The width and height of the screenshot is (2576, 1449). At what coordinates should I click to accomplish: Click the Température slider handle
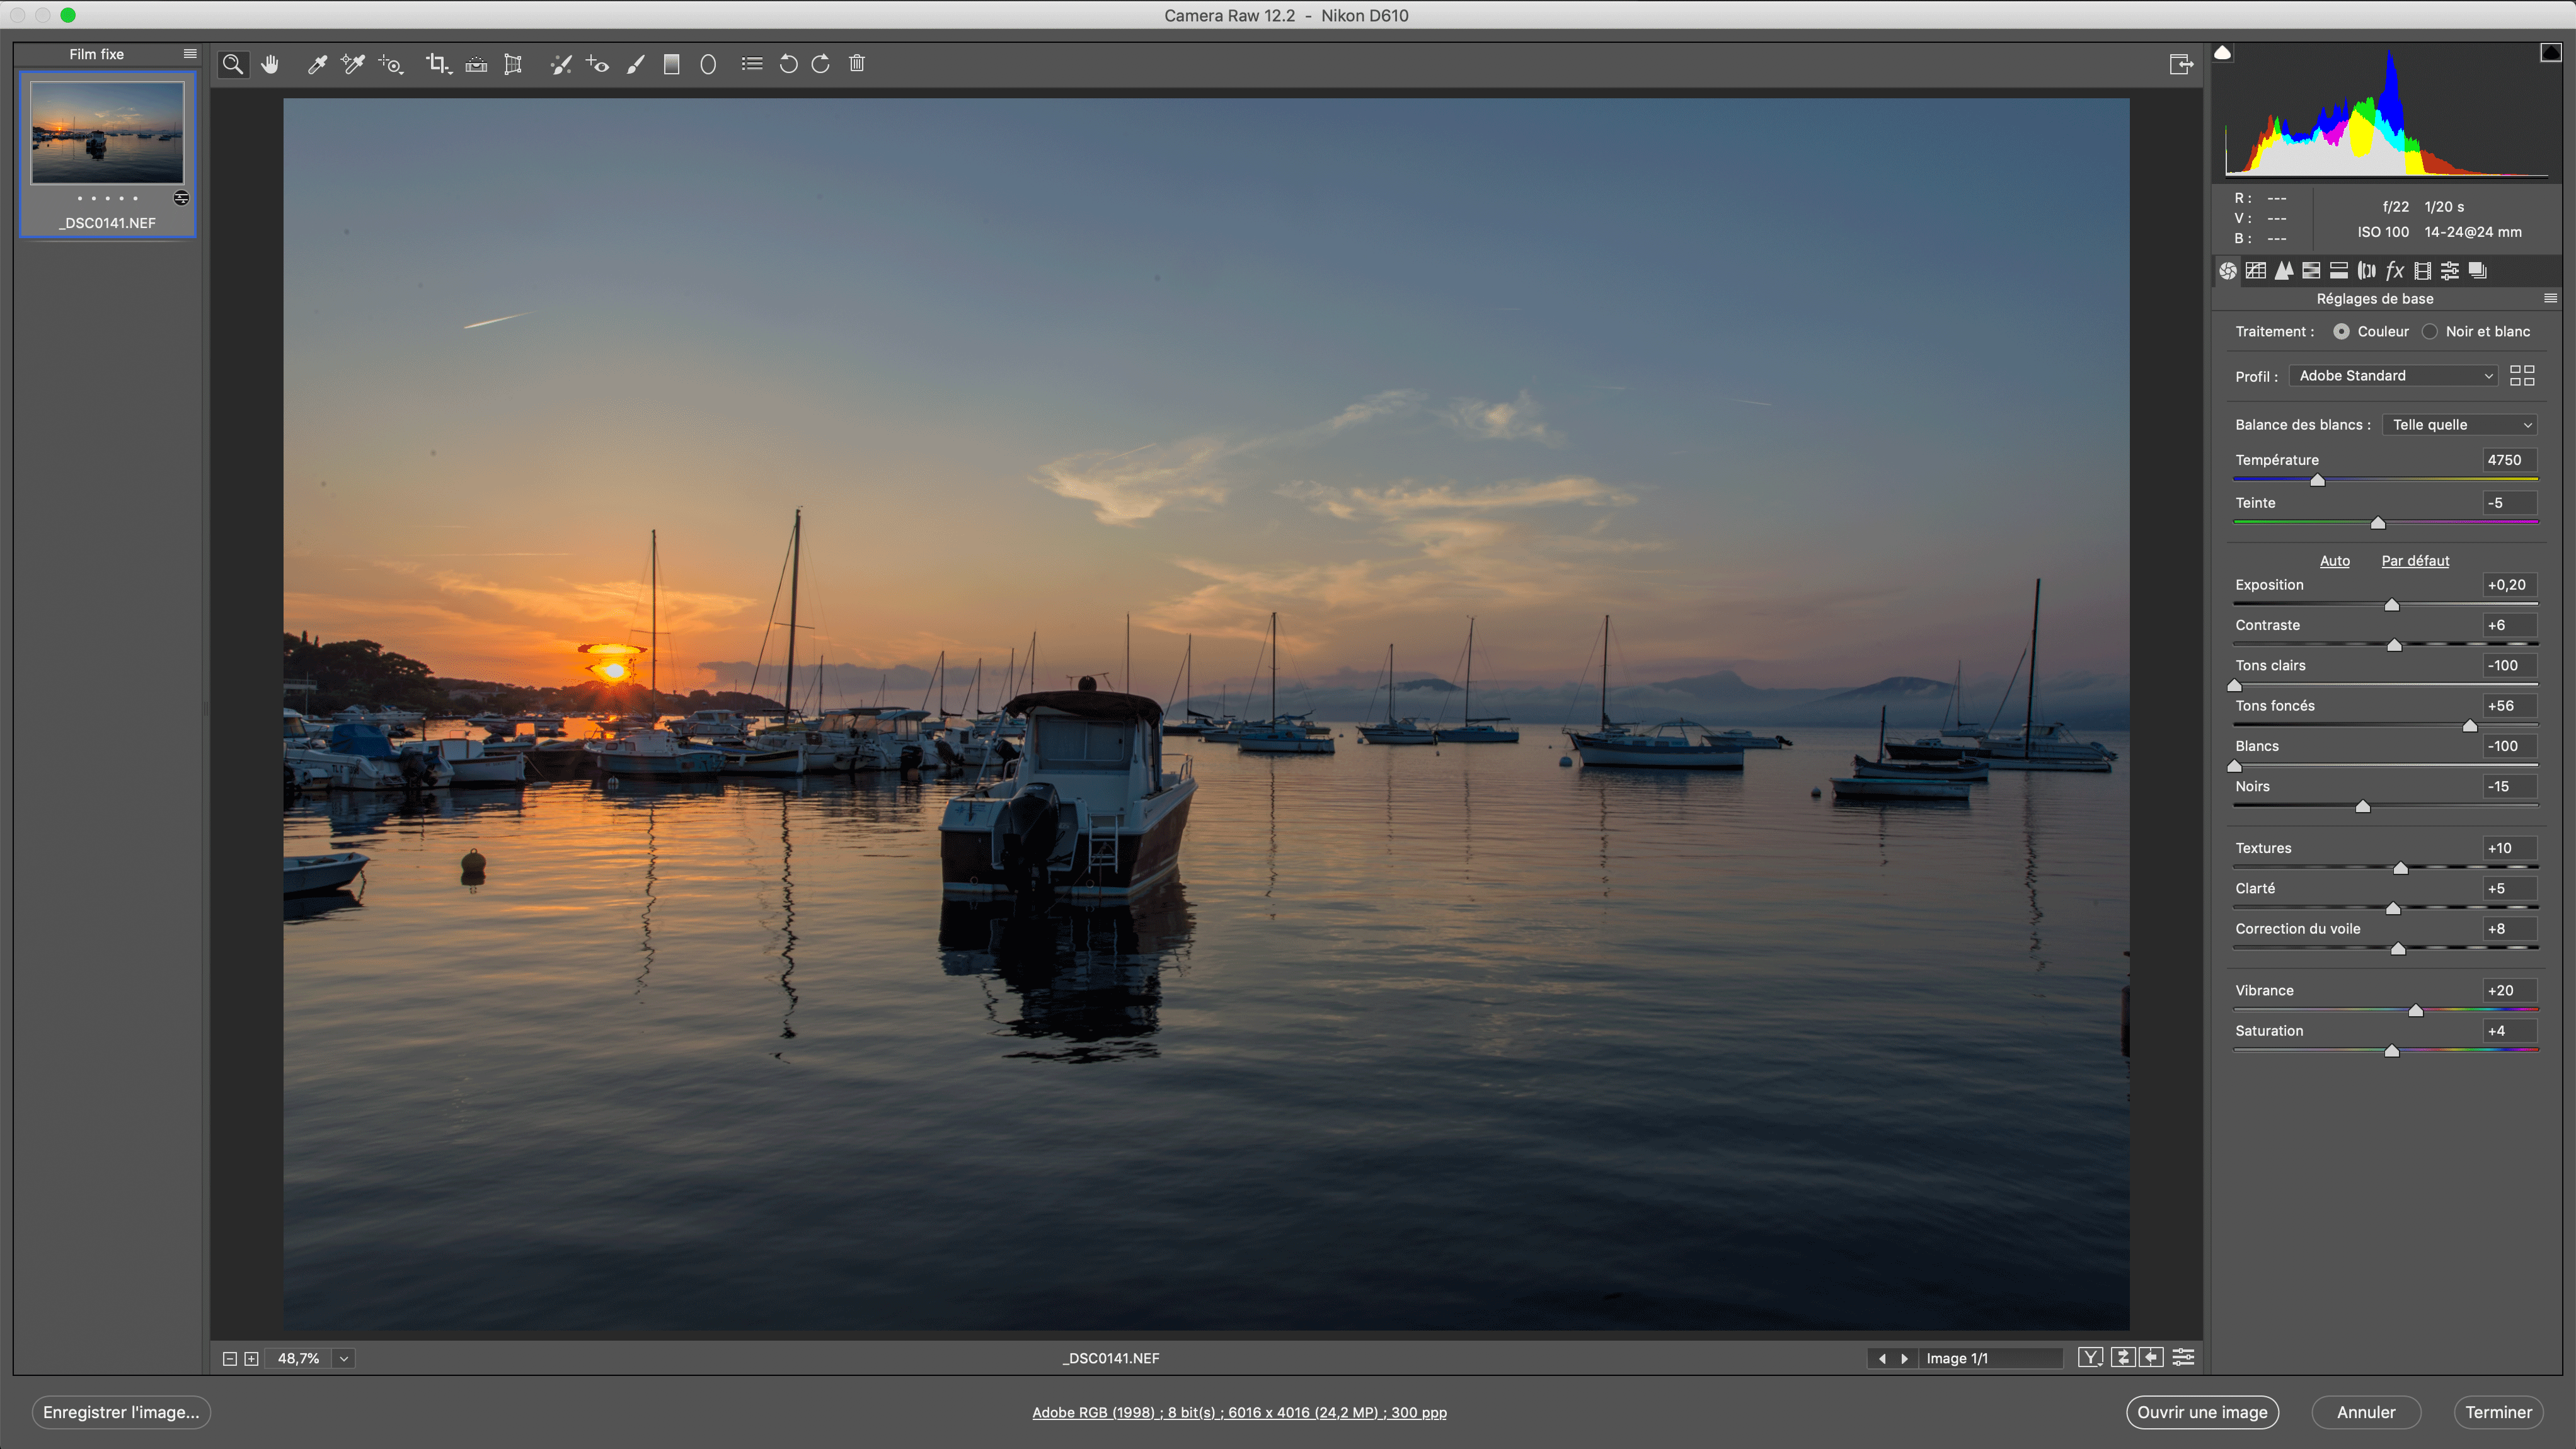2317,480
